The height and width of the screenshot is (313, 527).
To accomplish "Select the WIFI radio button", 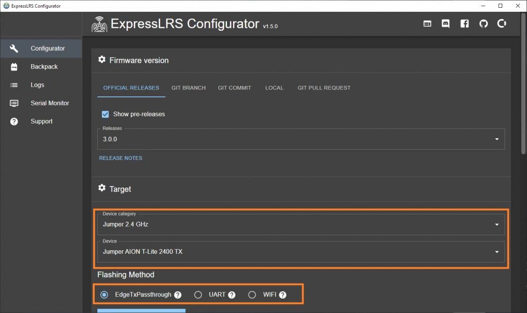I will (252, 294).
